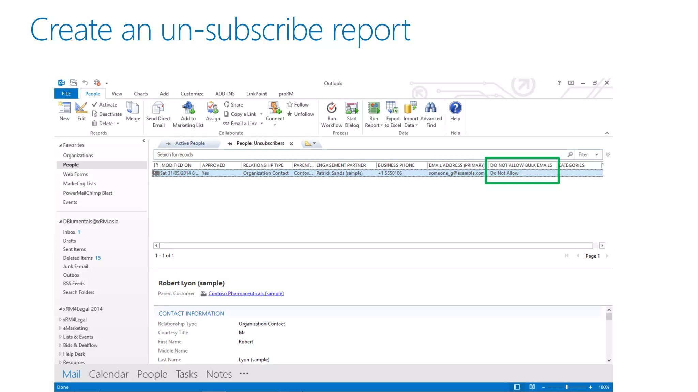The width and height of the screenshot is (698, 392).
Task: Click the zoom in plus button
Action: pyautogui.click(x=590, y=387)
